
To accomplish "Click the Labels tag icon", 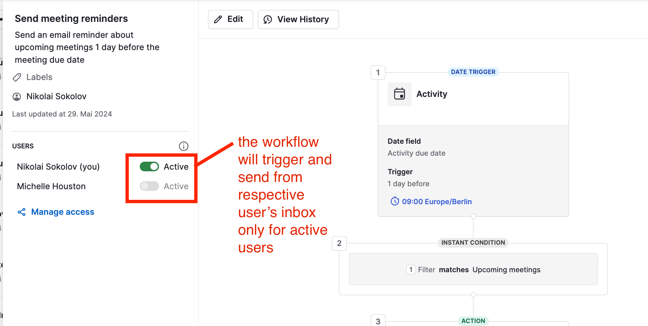I will pos(17,77).
